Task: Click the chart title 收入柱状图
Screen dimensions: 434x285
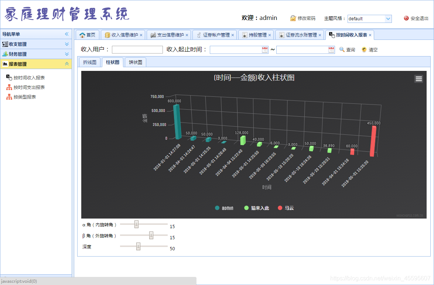Action: click(254, 78)
